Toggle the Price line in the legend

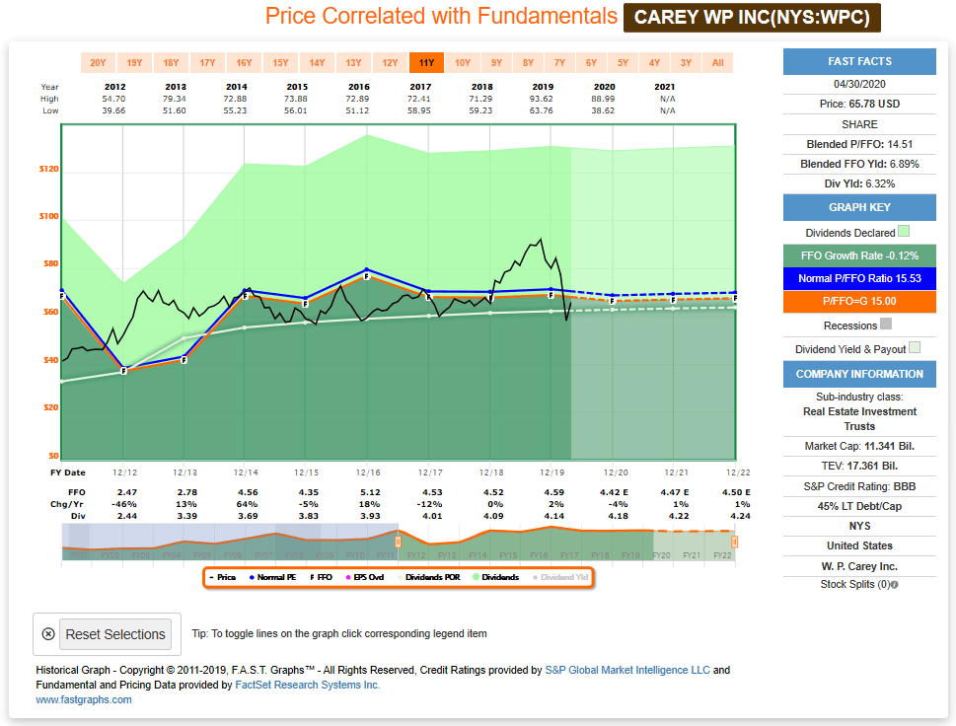[x=225, y=575]
